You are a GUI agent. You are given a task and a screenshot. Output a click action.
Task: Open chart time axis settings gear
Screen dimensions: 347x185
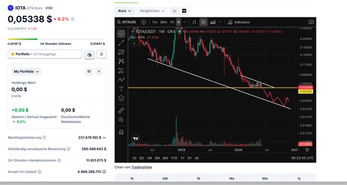point(307,150)
